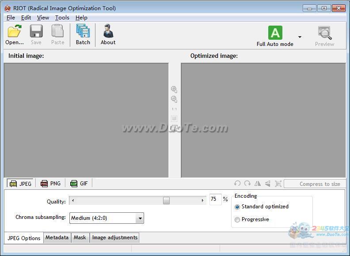Image resolution: width=350 pixels, height=256 pixels.
Task: Switch to the PNG format tab
Action: pyautogui.click(x=50, y=184)
